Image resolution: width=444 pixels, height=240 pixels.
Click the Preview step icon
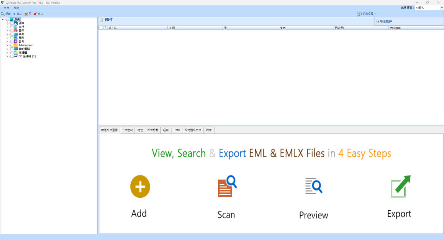pyautogui.click(x=313, y=186)
